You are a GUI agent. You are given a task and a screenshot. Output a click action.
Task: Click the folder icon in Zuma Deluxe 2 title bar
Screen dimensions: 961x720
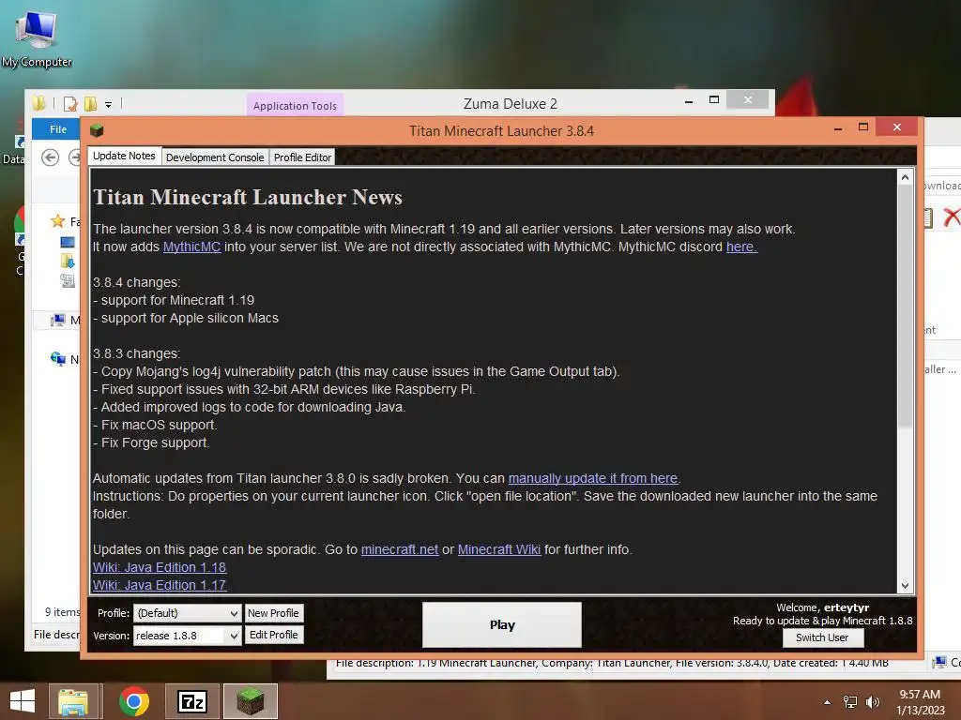[39, 103]
